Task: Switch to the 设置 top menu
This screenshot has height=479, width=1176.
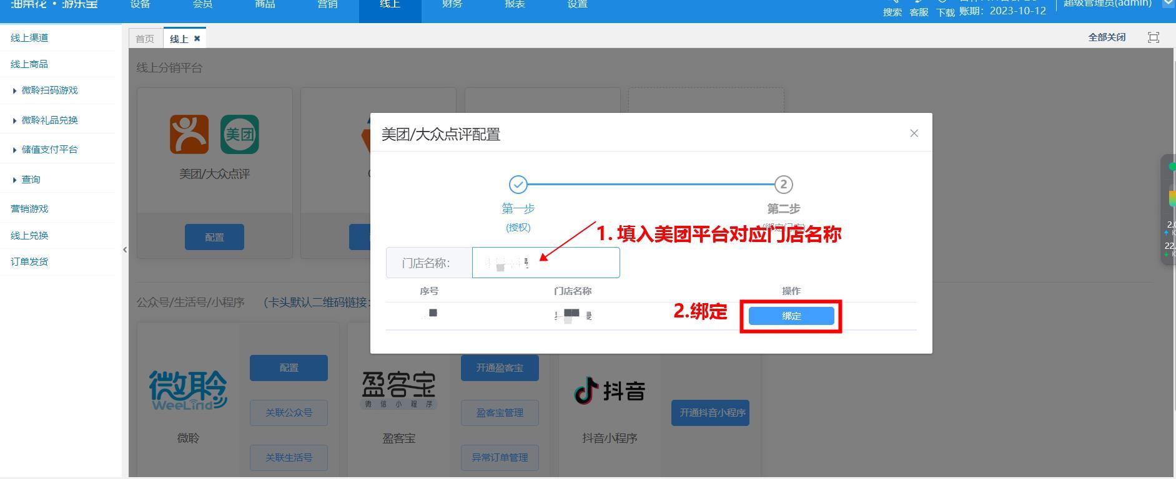Action: (577, 5)
